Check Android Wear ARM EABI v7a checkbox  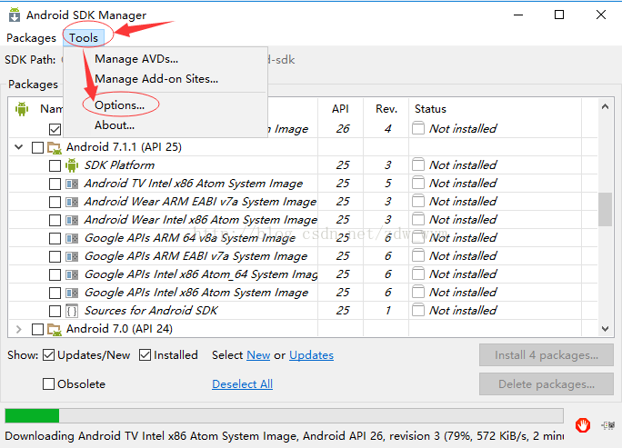[55, 202]
